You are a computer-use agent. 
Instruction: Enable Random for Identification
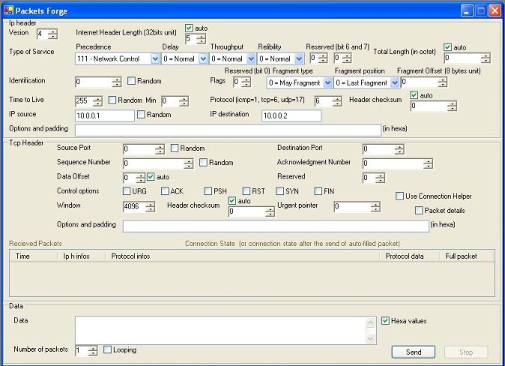[131, 80]
